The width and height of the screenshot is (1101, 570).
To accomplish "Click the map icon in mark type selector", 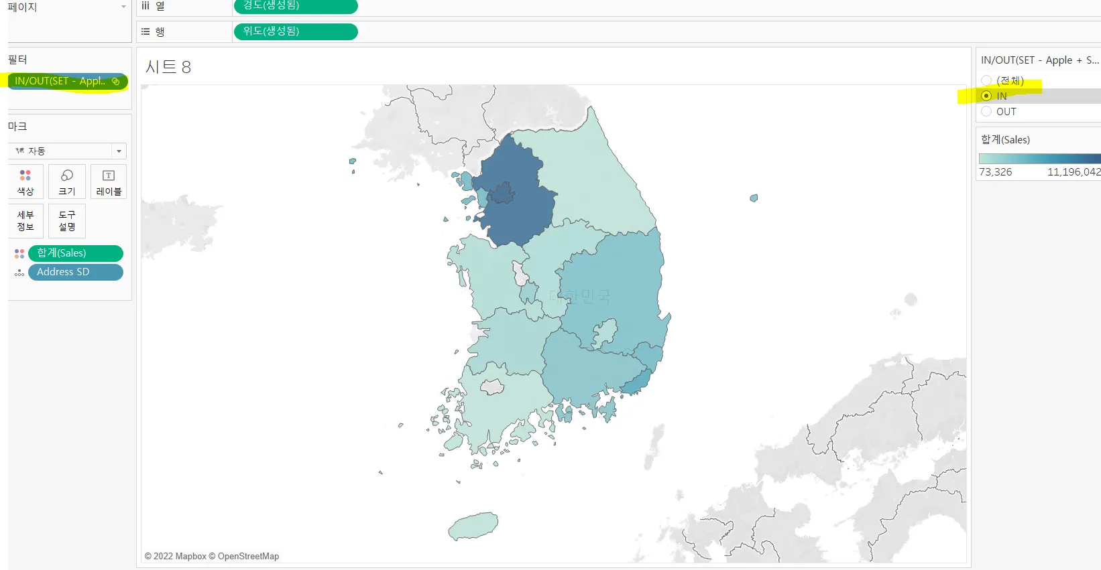I will tap(20, 151).
